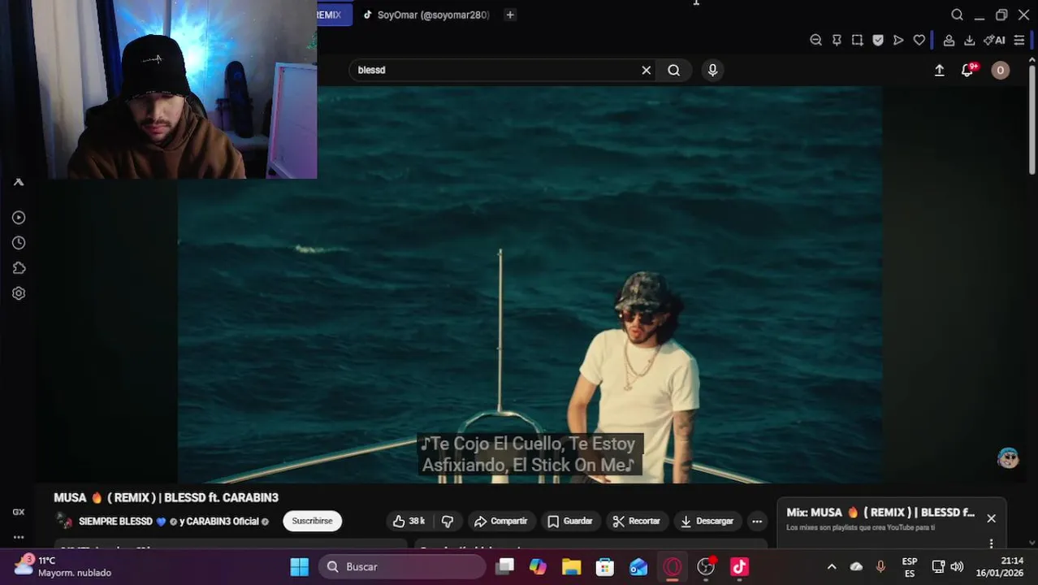This screenshot has height=585, width=1038.
Task: Open TikTok app from taskbar
Action: click(739, 566)
